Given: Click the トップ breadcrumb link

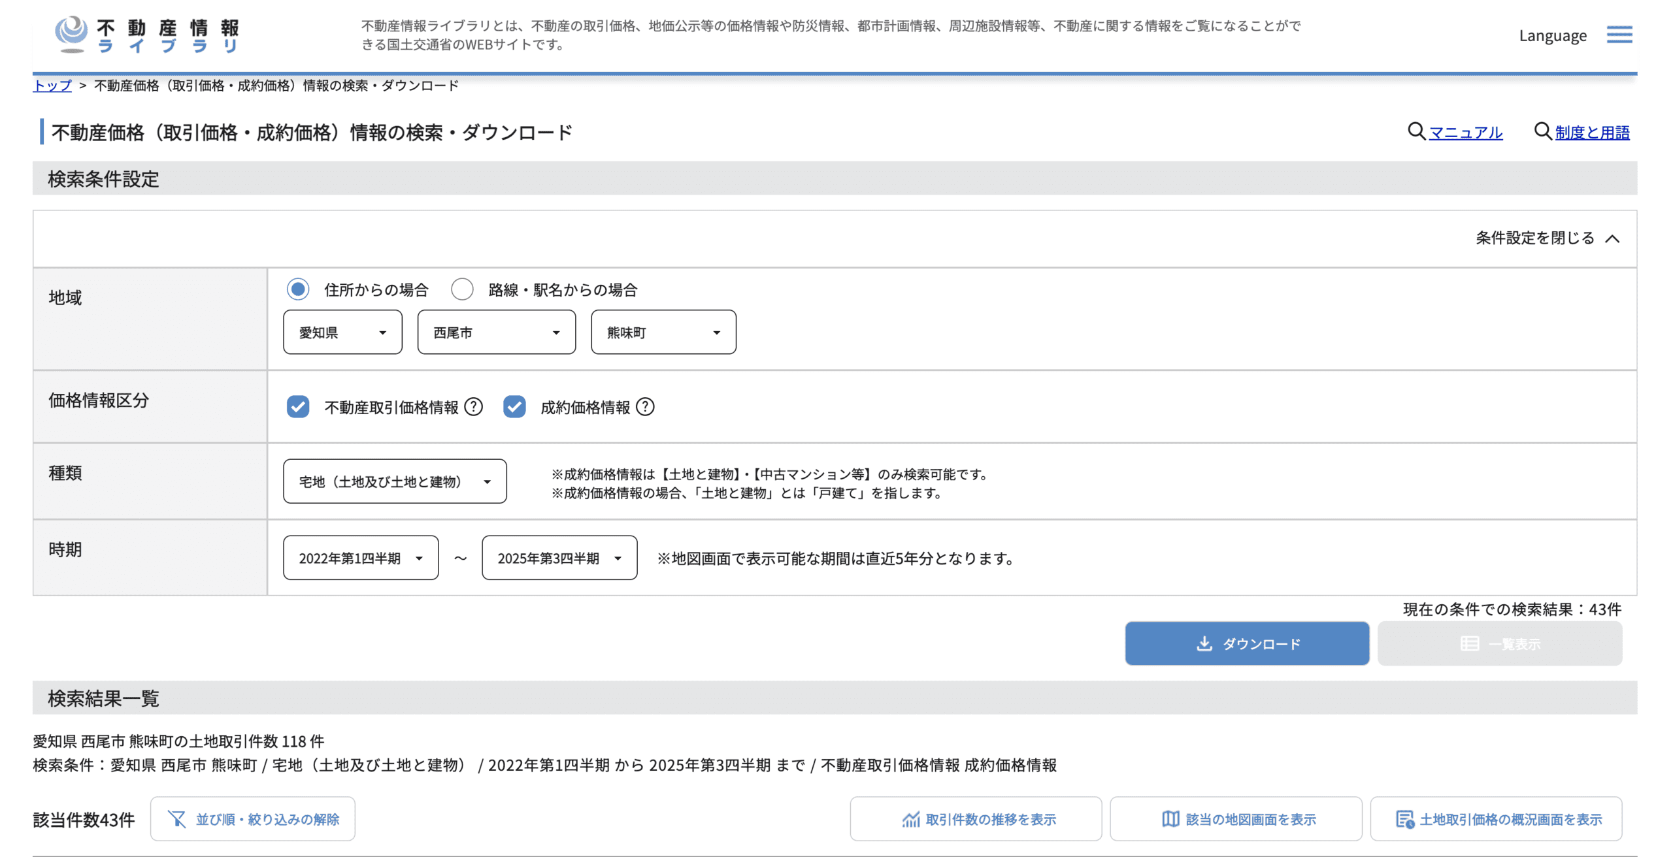Looking at the screenshot, I should pyautogui.click(x=52, y=86).
